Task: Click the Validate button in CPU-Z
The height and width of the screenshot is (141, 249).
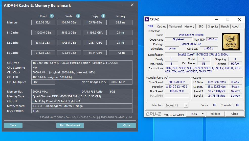Action: 215,114
